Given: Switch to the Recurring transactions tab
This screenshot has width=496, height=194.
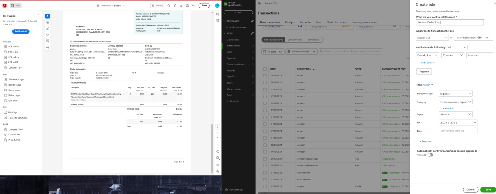Looking at the screenshot, I should [364, 23].
